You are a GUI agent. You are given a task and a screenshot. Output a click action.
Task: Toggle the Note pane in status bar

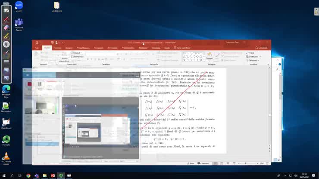[x=191, y=164]
